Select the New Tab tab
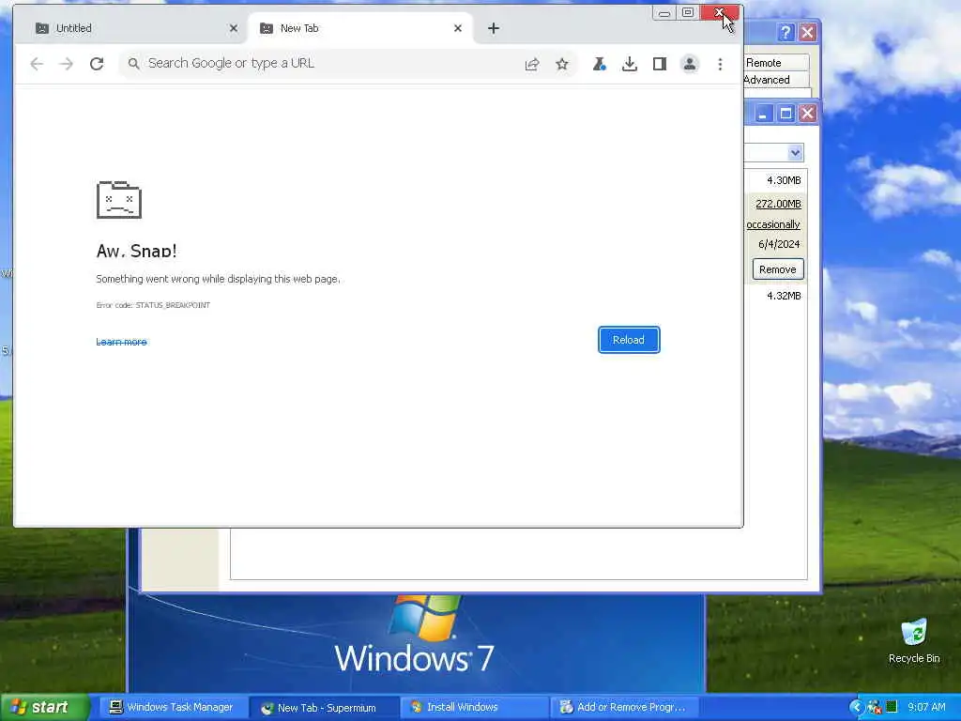961x721 pixels. click(x=359, y=28)
